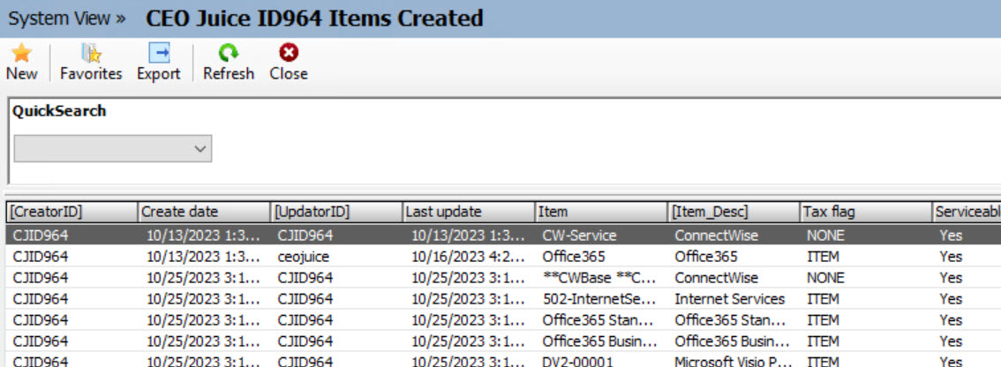Viewport: 1001px width, 367px height.
Task: Sort by the [UpdatorID] column header
Action: pyautogui.click(x=336, y=212)
